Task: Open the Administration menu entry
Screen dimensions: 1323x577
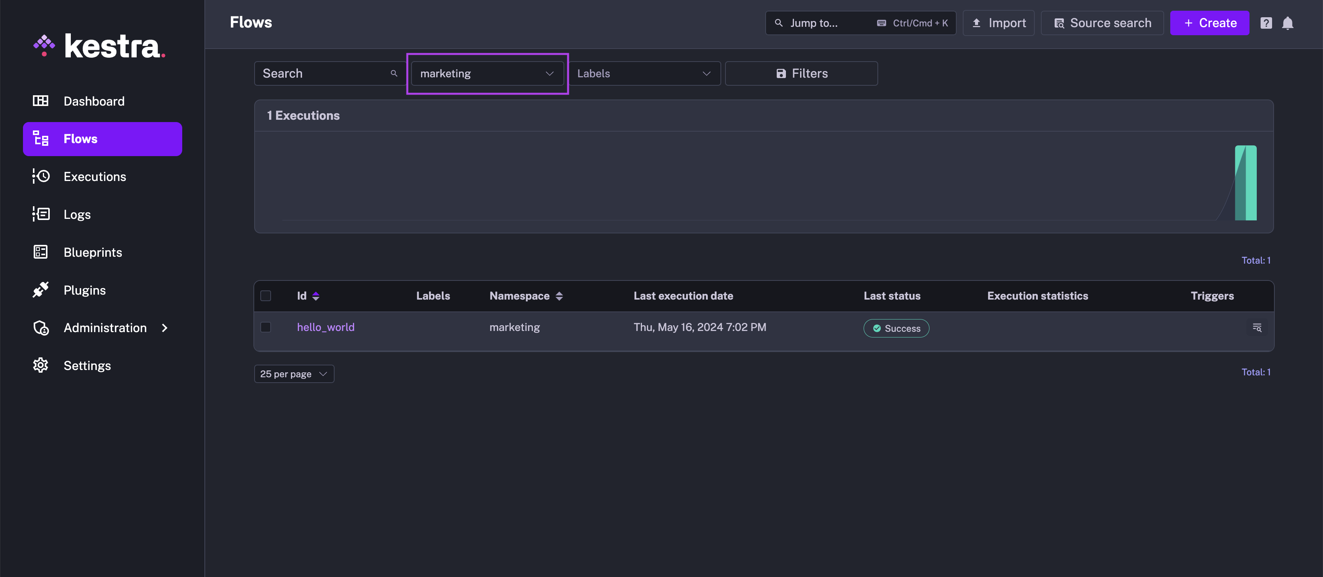Action: pyautogui.click(x=105, y=328)
